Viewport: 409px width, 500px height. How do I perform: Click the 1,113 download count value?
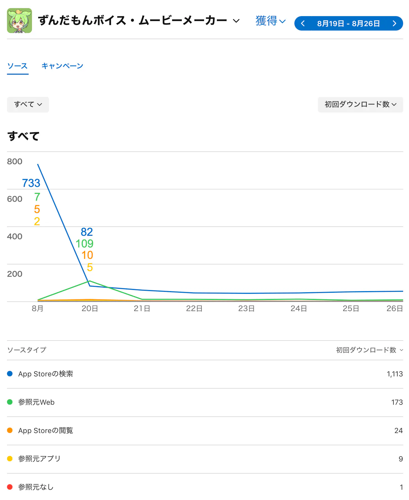pos(395,374)
